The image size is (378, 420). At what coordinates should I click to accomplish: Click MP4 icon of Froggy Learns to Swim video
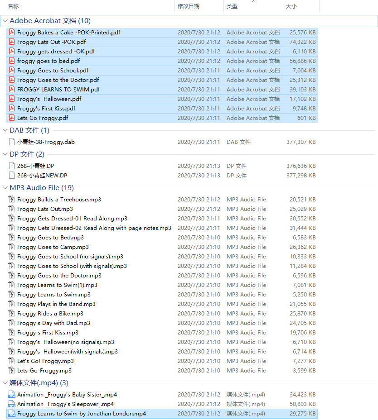[12, 414]
